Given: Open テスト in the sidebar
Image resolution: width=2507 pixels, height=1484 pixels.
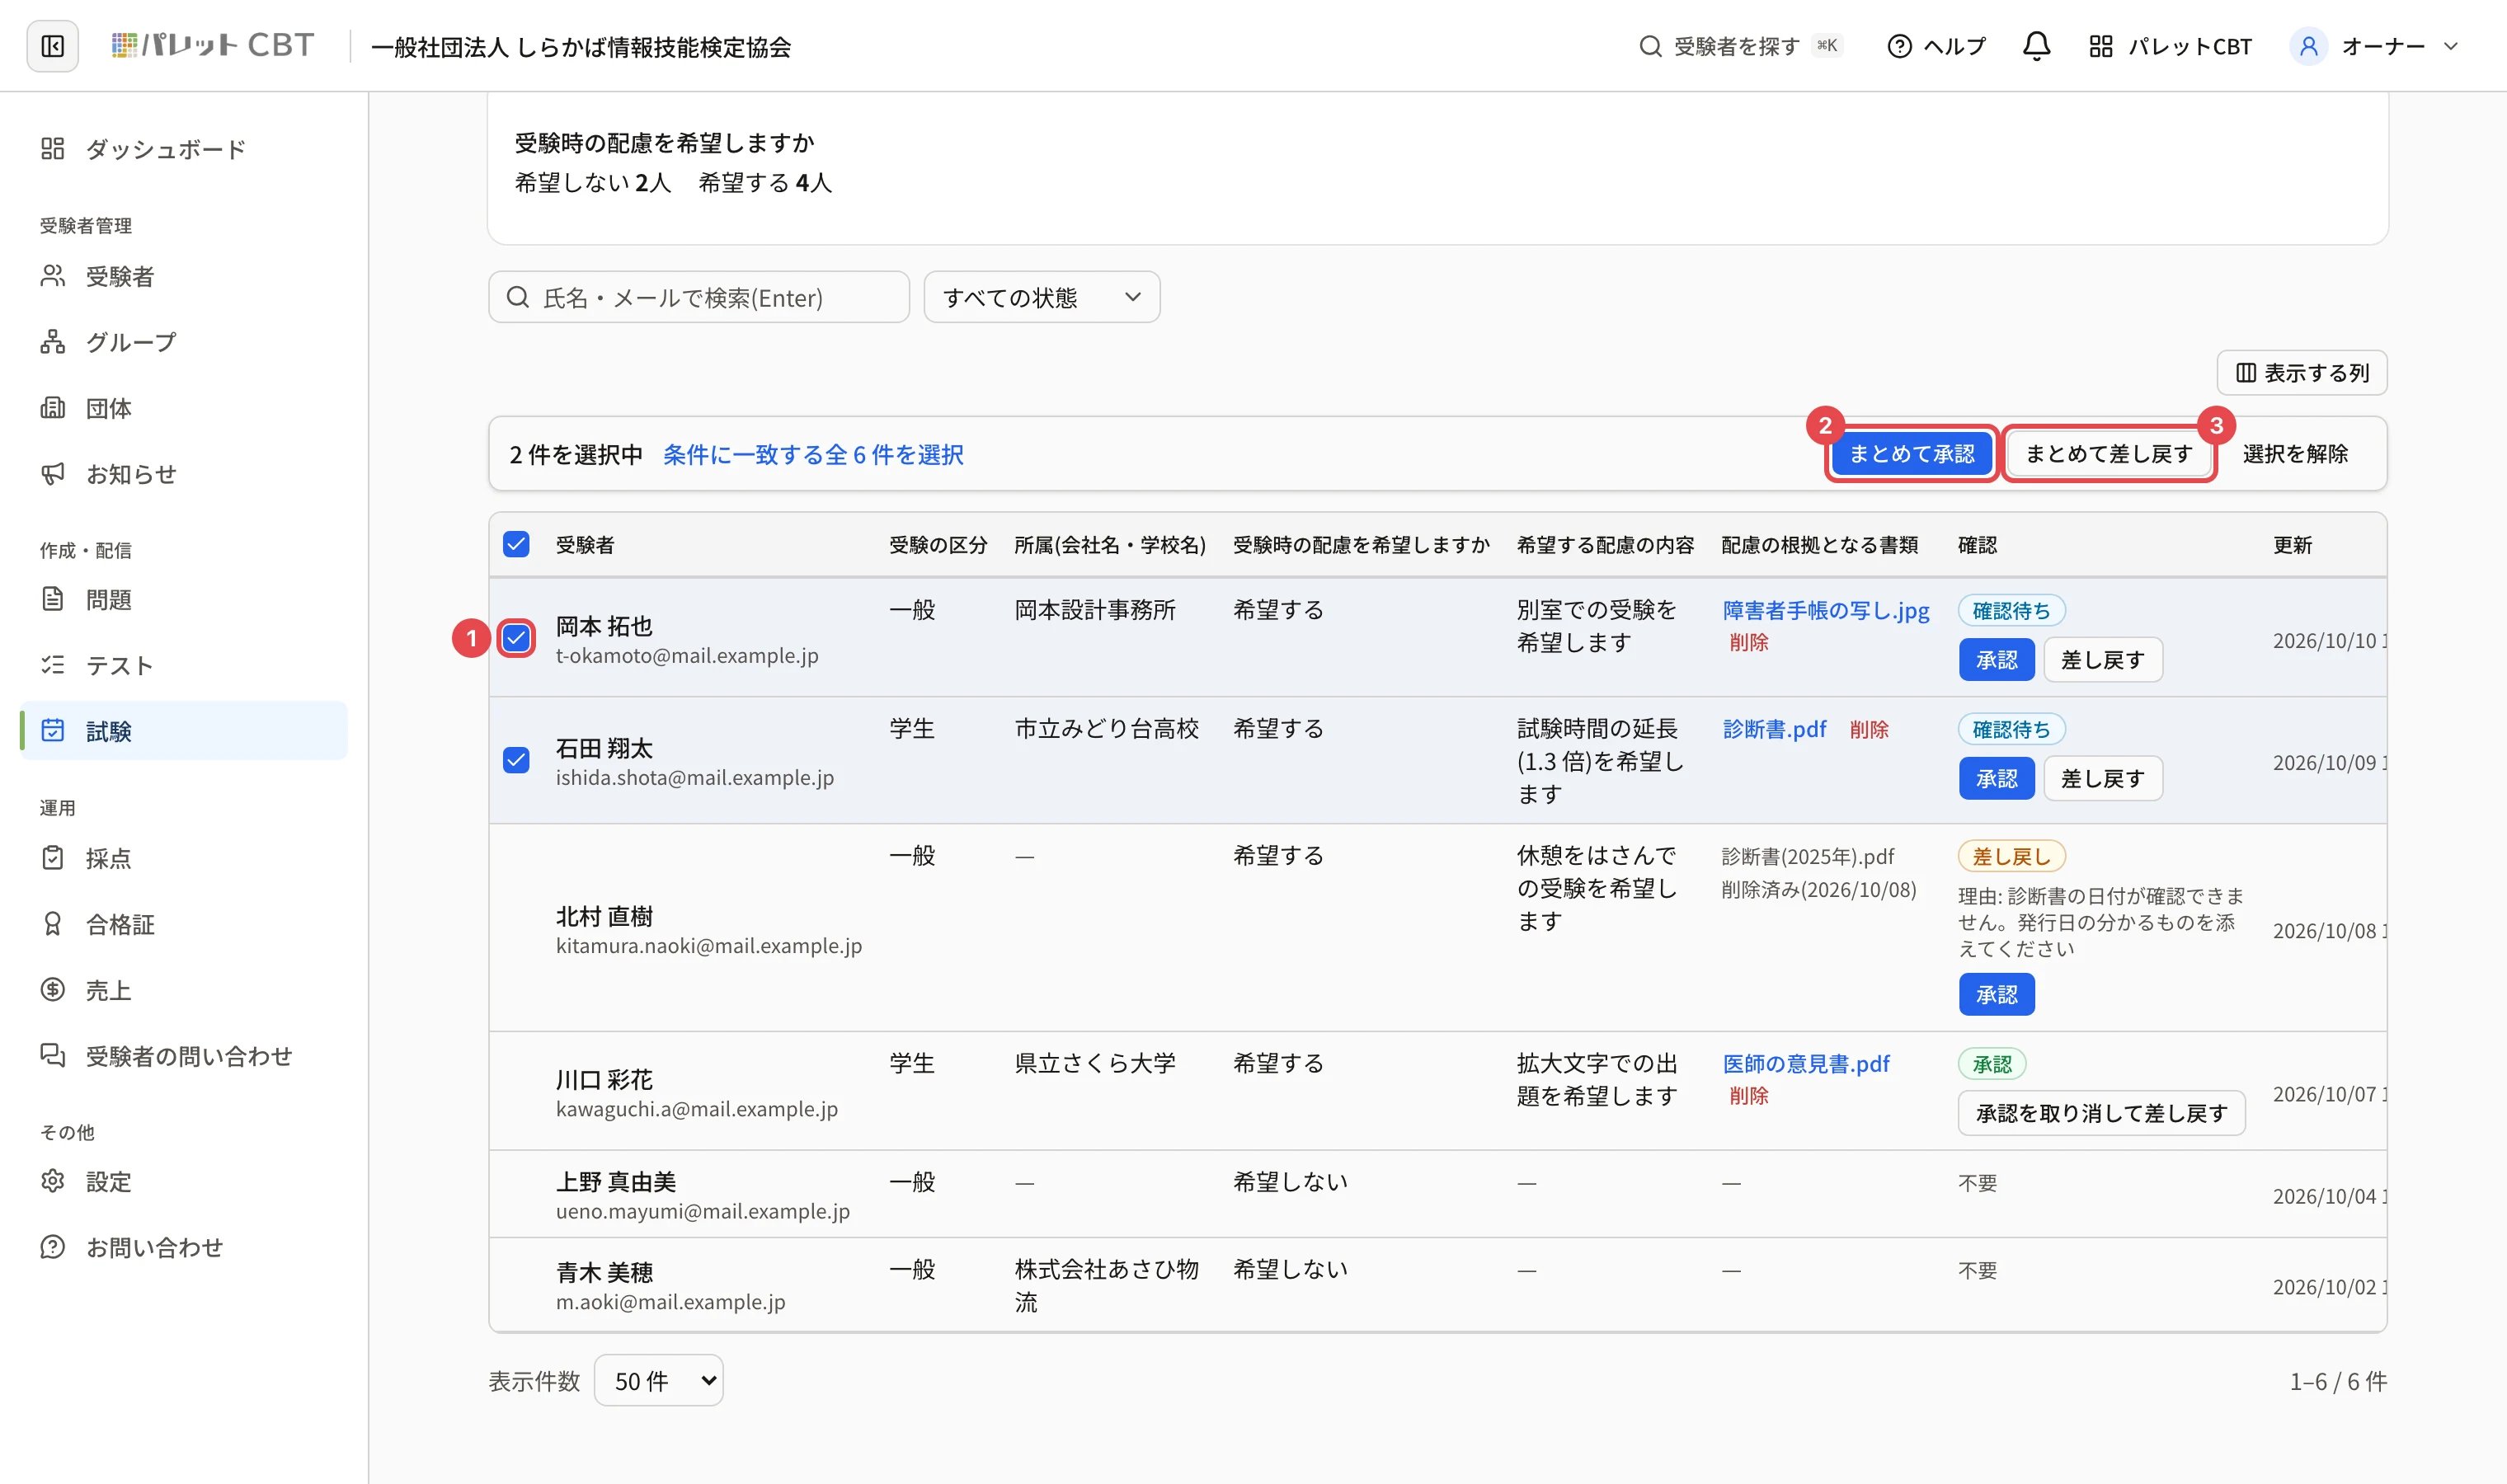Looking at the screenshot, I should 184,665.
